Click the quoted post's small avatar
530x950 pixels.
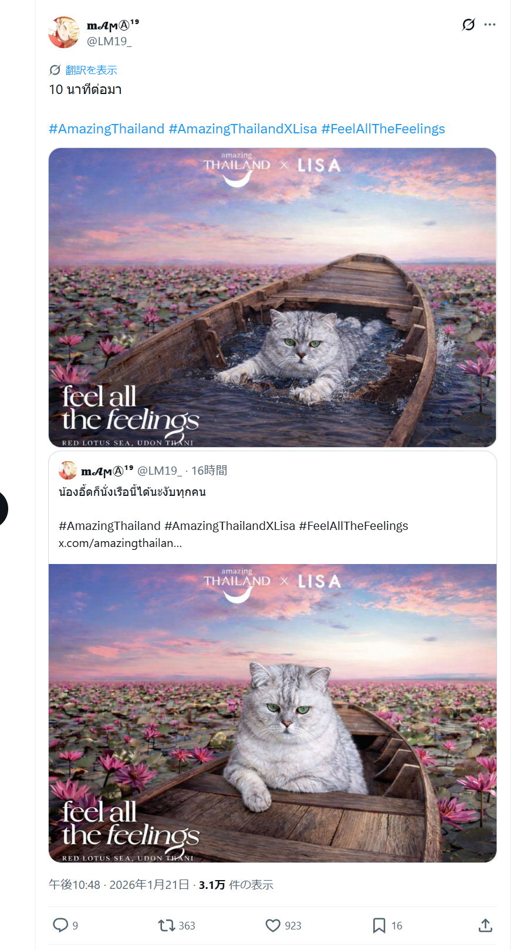[68, 471]
